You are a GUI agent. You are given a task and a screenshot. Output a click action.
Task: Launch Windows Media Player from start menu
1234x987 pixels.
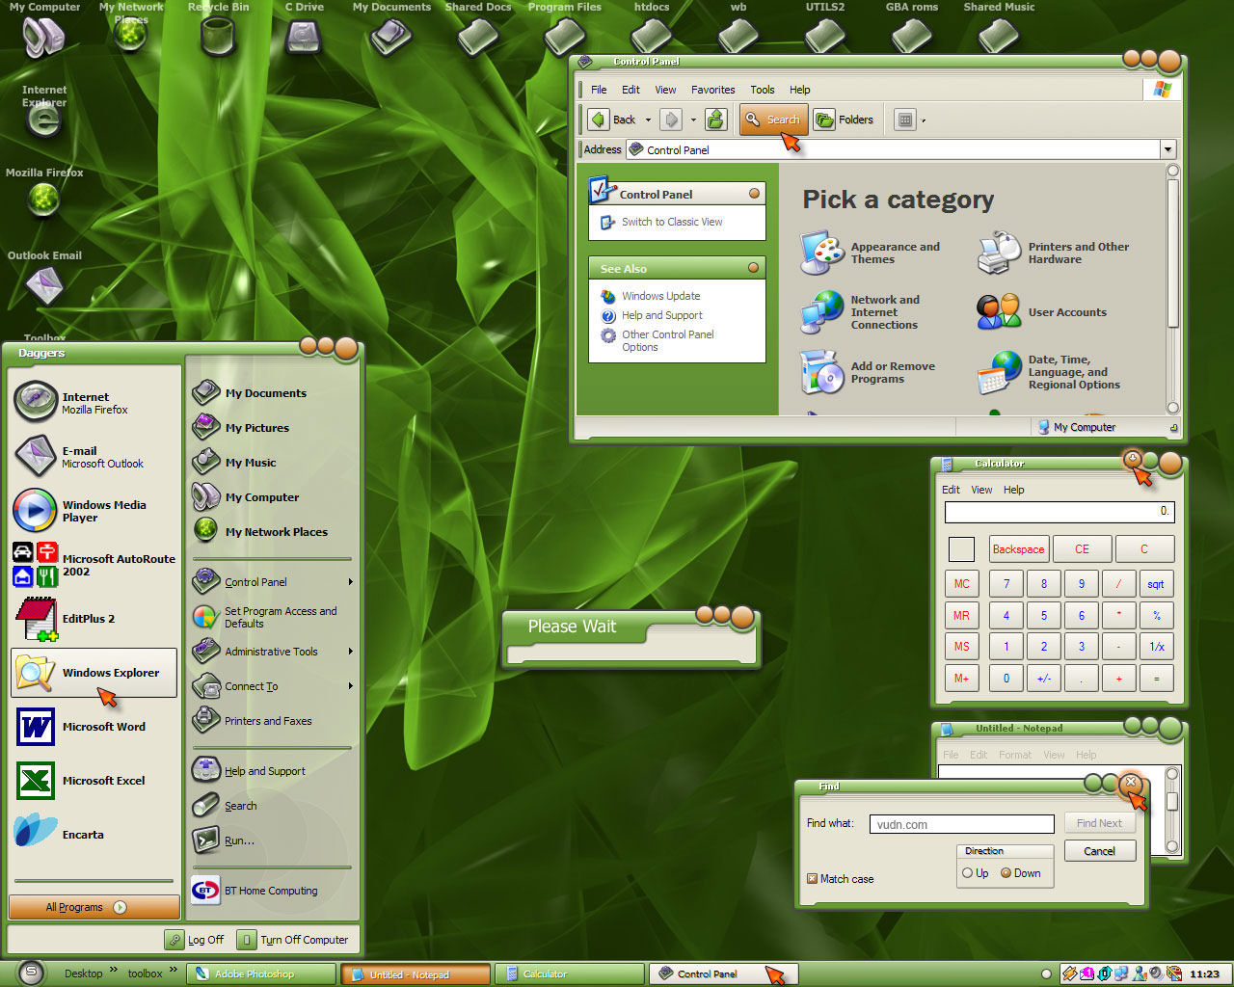pos(94,511)
